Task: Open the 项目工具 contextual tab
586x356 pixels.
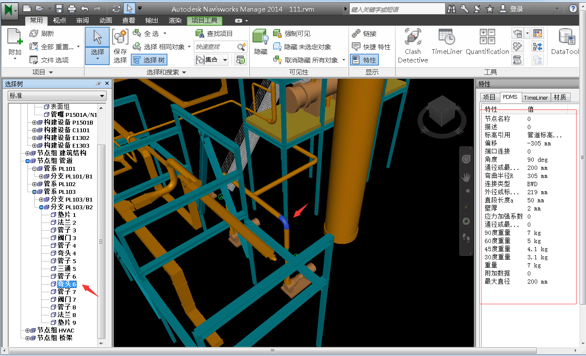Action: tap(205, 21)
